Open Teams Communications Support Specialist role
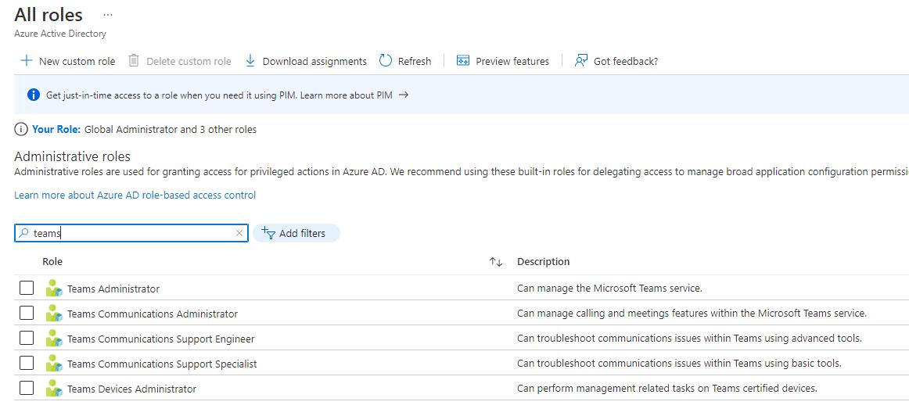 tap(162, 364)
